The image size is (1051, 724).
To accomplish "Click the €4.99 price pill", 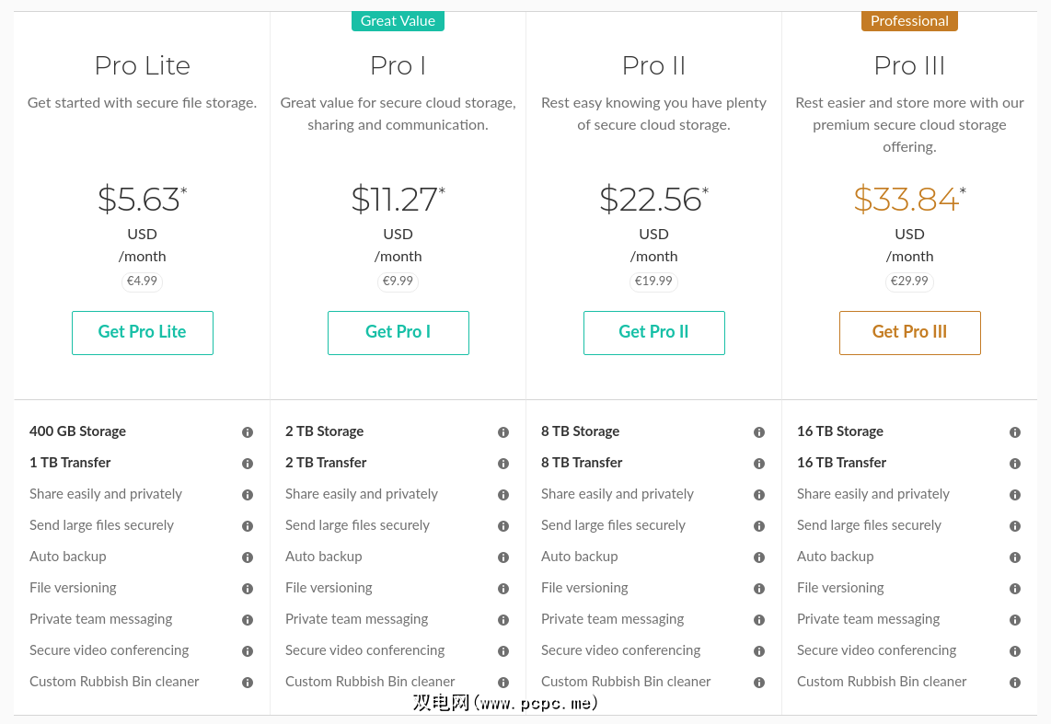I will tap(142, 282).
